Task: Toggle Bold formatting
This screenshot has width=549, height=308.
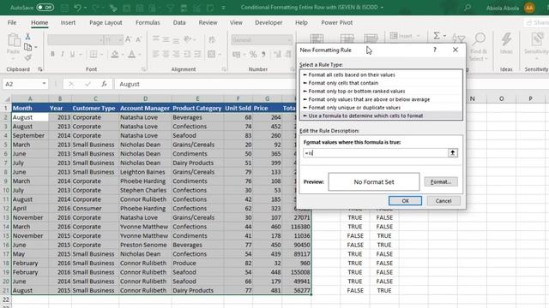Action: tap(52, 54)
